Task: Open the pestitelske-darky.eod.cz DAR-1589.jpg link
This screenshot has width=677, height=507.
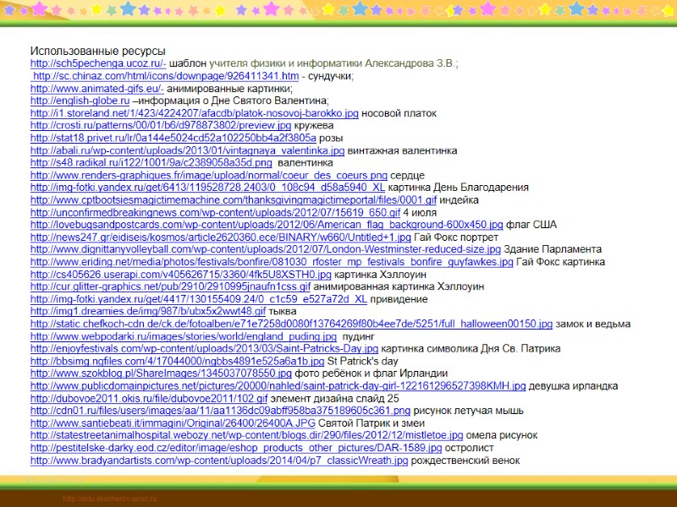Action: click(236, 448)
